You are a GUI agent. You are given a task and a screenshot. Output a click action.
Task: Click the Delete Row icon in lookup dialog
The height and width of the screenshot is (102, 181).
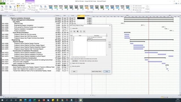[84, 31]
